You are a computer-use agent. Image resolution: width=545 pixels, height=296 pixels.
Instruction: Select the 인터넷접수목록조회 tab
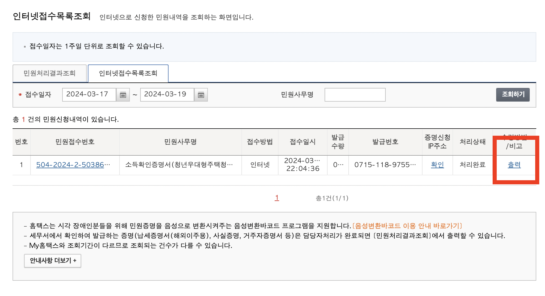pos(128,73)
